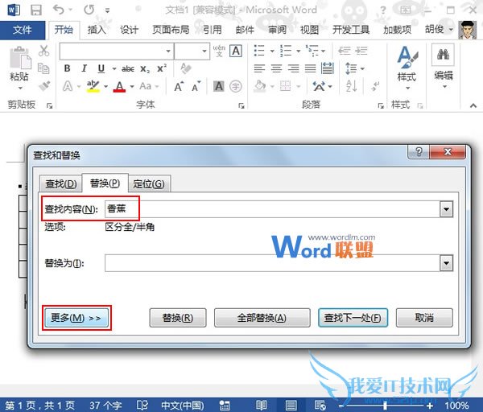This screenshot has height=412, width=483.
Task: Click the Replace(R) button
Action: coord(178,318)
